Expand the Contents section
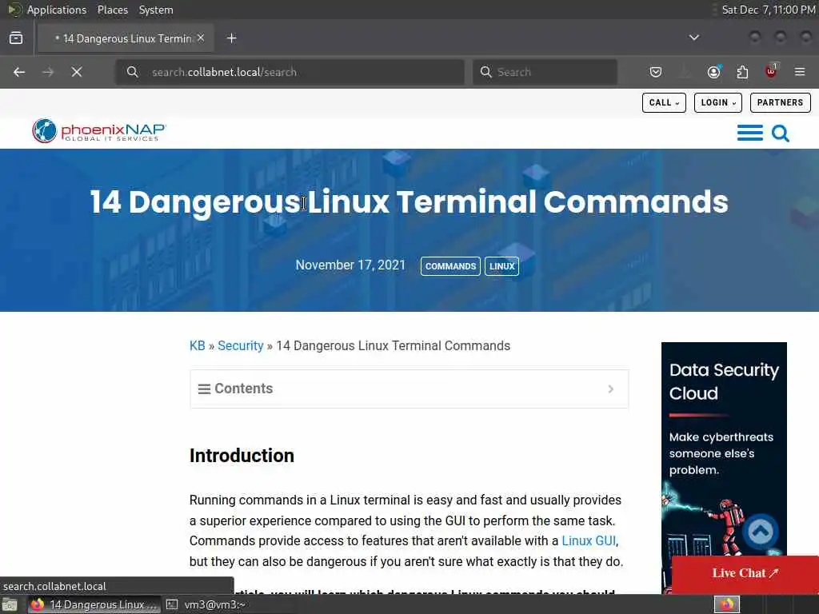This screenshot has height=614, width=819. (409, 389)
